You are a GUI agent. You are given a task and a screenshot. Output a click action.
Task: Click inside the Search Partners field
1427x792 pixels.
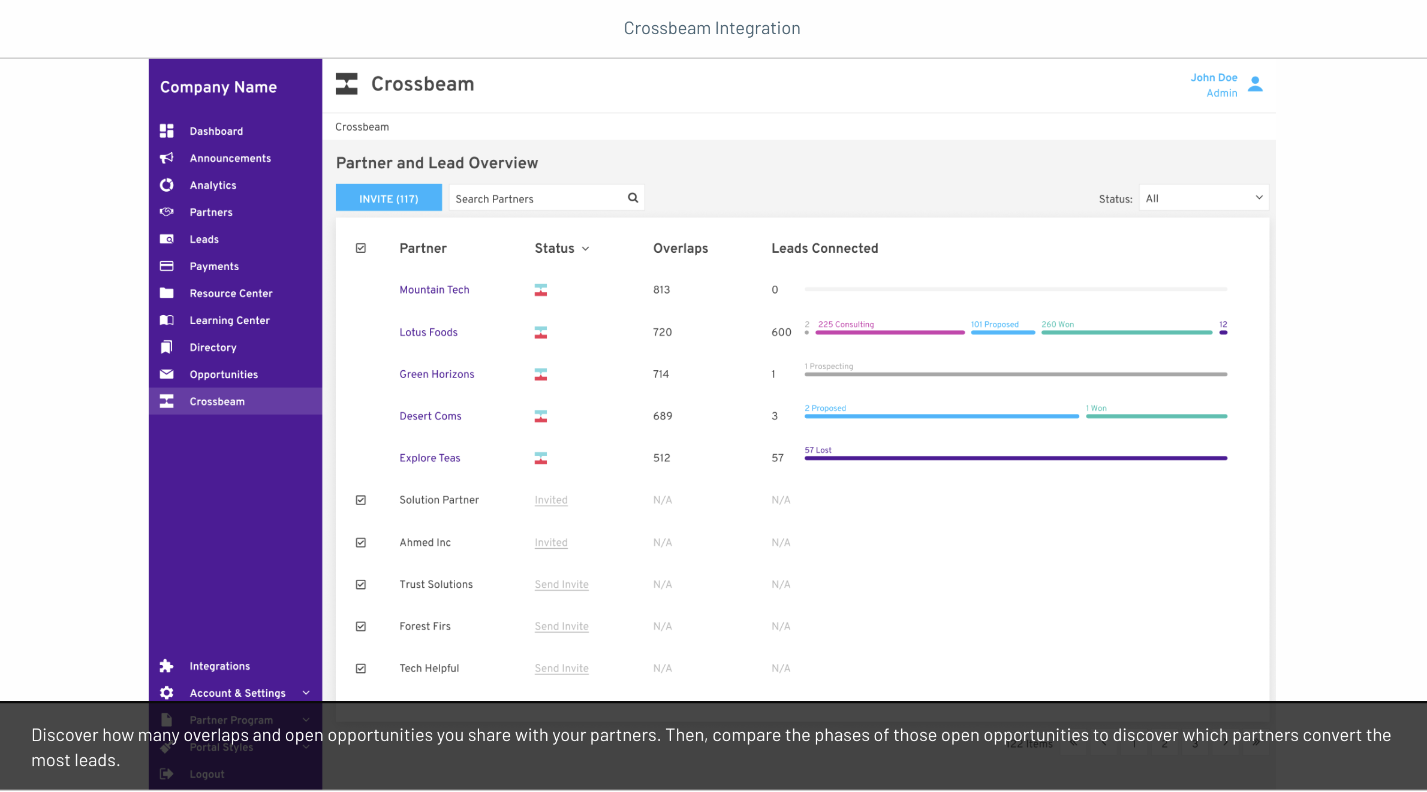pyautogui.click(x=534, y=198)
